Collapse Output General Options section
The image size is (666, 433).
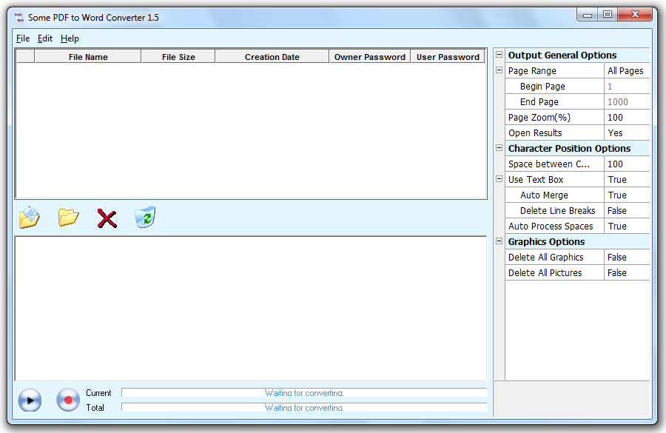[x=499, y=55]
